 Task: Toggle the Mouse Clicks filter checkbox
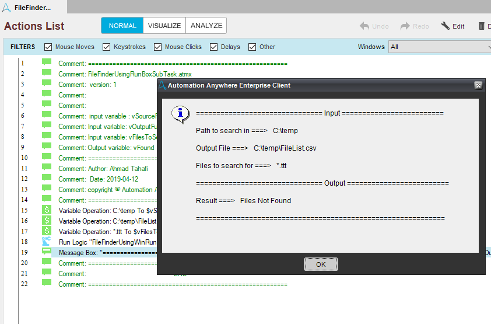point(157,47)
